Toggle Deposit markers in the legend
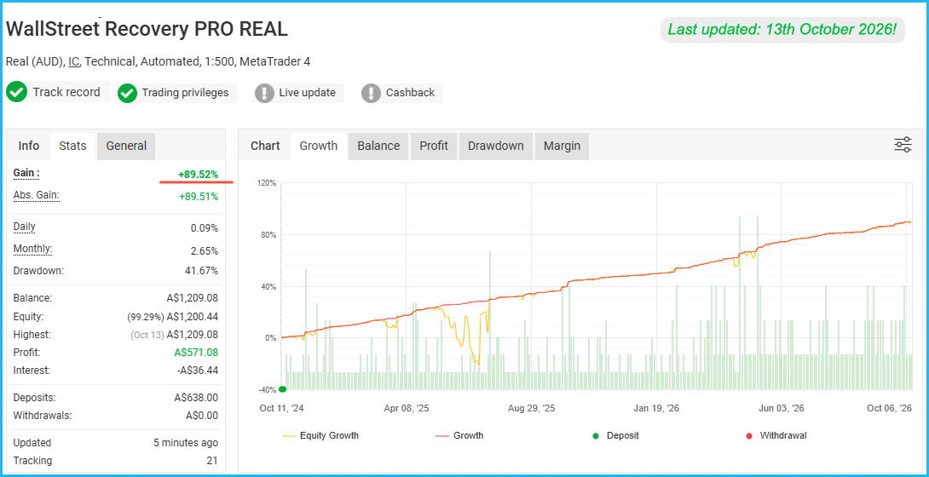 tap(615, 435)
